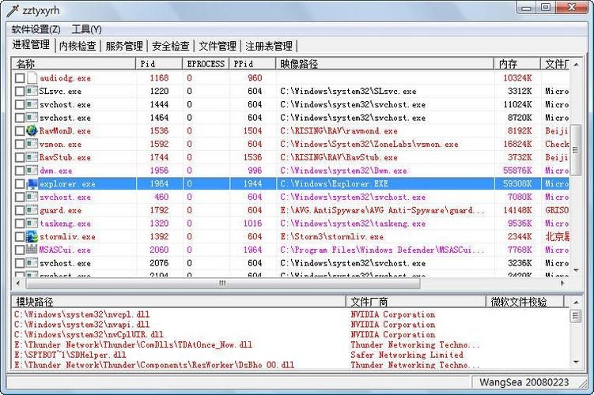Click the MSASCui.exe castle icon
Screen dimensions: 594x395
point(32,250)
